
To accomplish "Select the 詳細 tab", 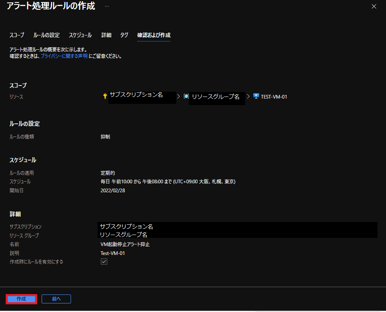I will [x=106, y=35].
